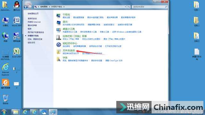Screen dimensions: 205x115
Task: Expand the 外观和个性化 breadcrumb arrow
Action: tap(64, 7)
